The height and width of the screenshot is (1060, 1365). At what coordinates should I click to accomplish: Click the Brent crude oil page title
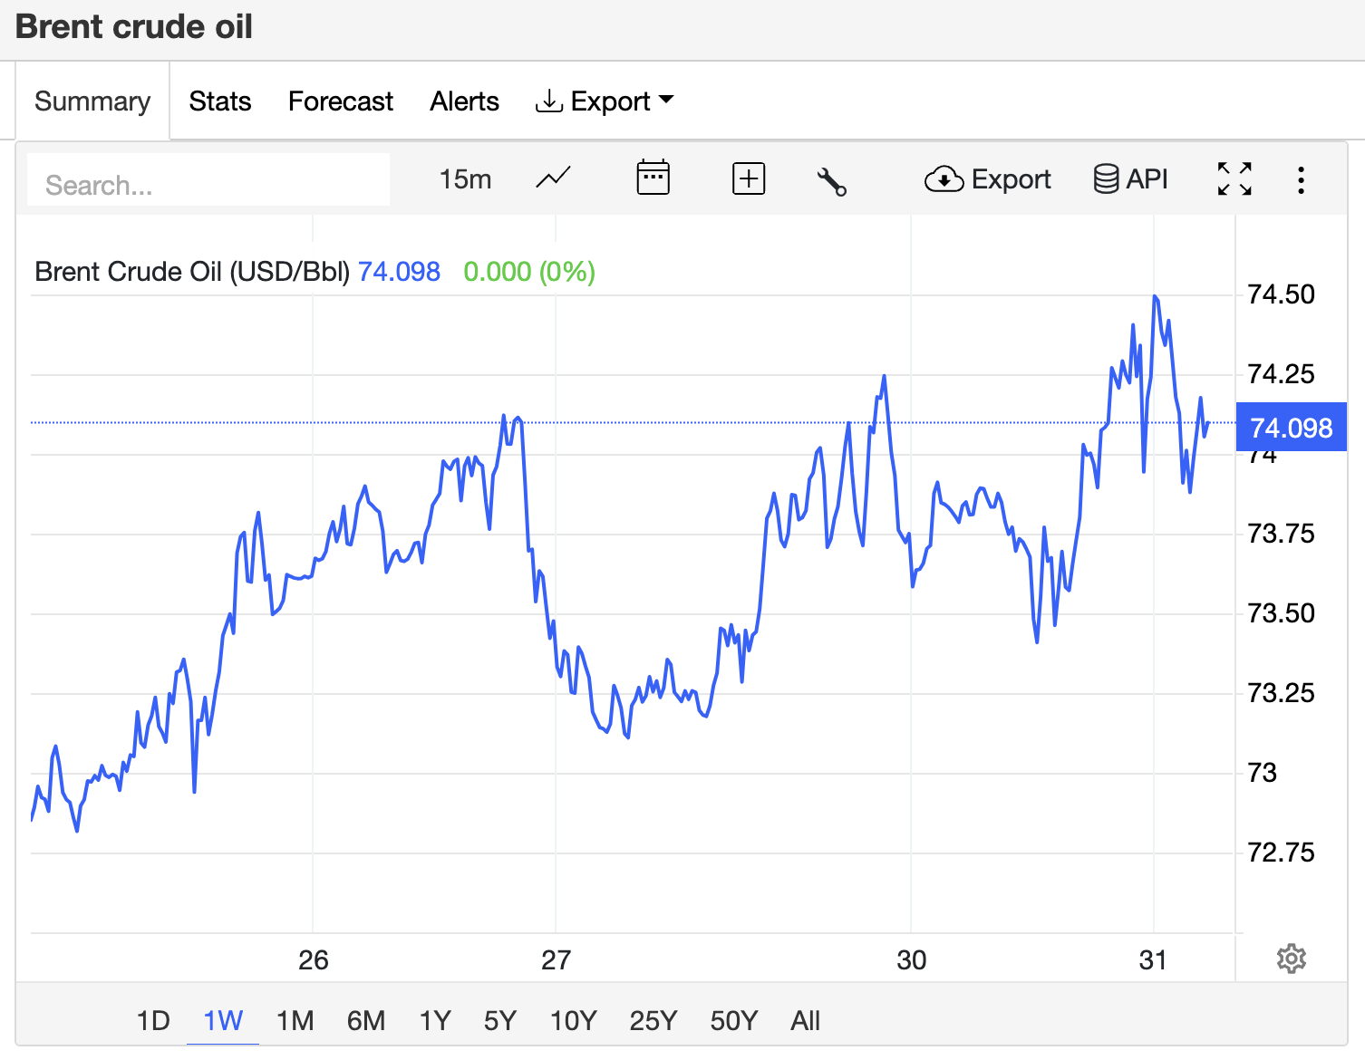[x=134, y=26]
